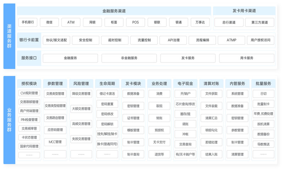Viewport: 284px width, 171px height.
Task: Select 高频交易管理 under 风险管理
Action: click(81, 124)
